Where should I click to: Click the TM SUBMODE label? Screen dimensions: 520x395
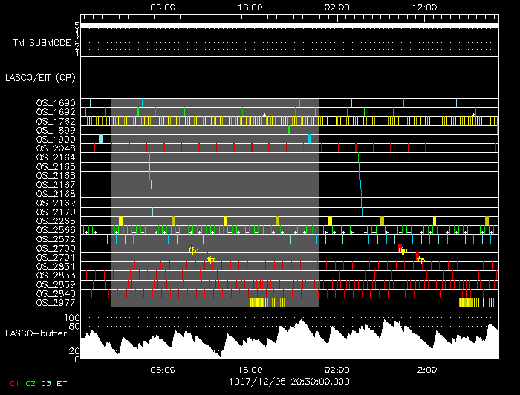[x=42, y=42]
